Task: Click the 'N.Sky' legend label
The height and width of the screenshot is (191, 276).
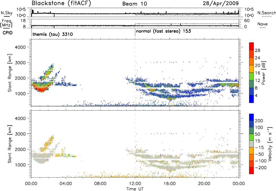Action: (7, 13)
